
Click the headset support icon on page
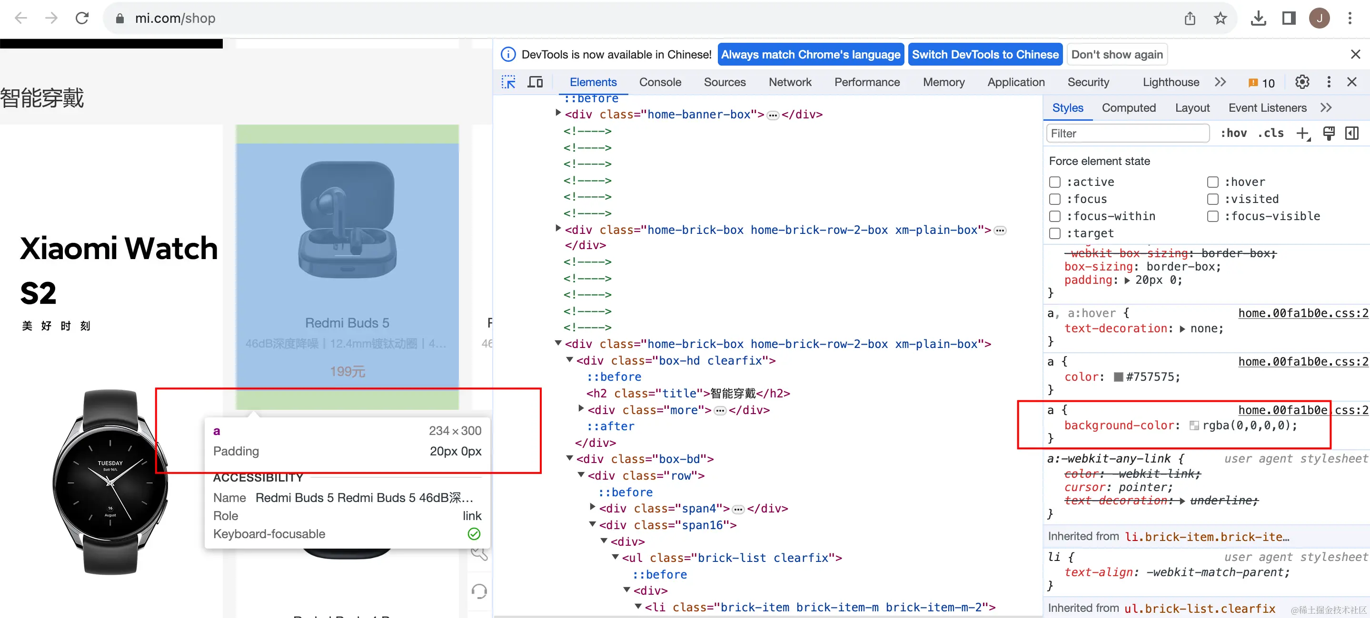(x=479, y=591)
